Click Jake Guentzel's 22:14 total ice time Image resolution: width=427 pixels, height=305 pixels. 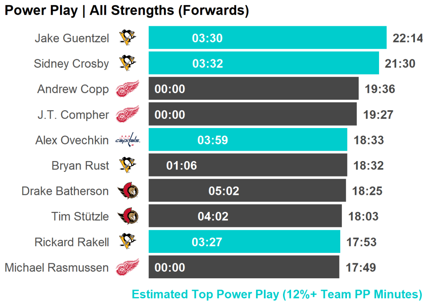408,38
